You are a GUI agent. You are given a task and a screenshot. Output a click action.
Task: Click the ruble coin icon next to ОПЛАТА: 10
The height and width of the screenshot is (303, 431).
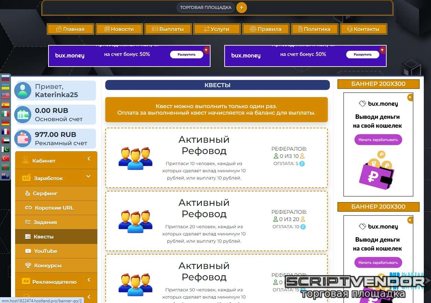pos(303,227)
